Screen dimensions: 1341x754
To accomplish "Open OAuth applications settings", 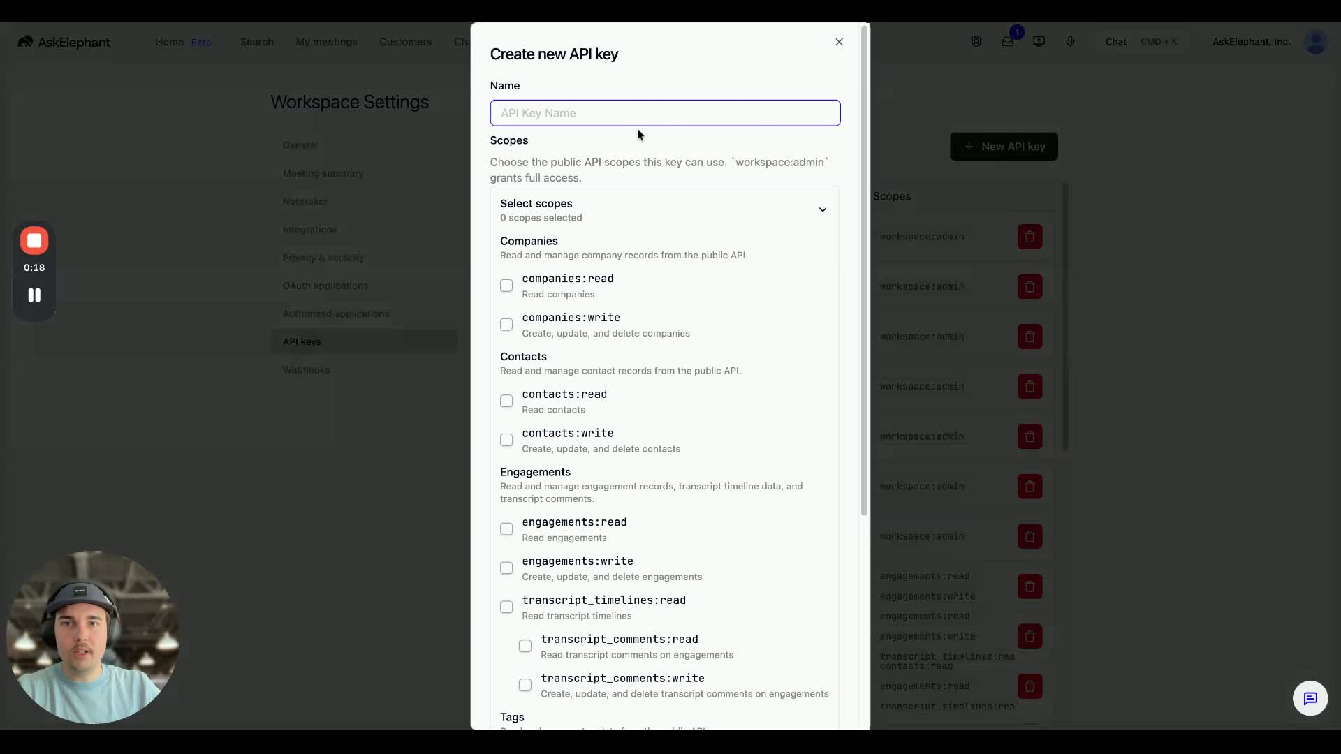I will 325,286.
